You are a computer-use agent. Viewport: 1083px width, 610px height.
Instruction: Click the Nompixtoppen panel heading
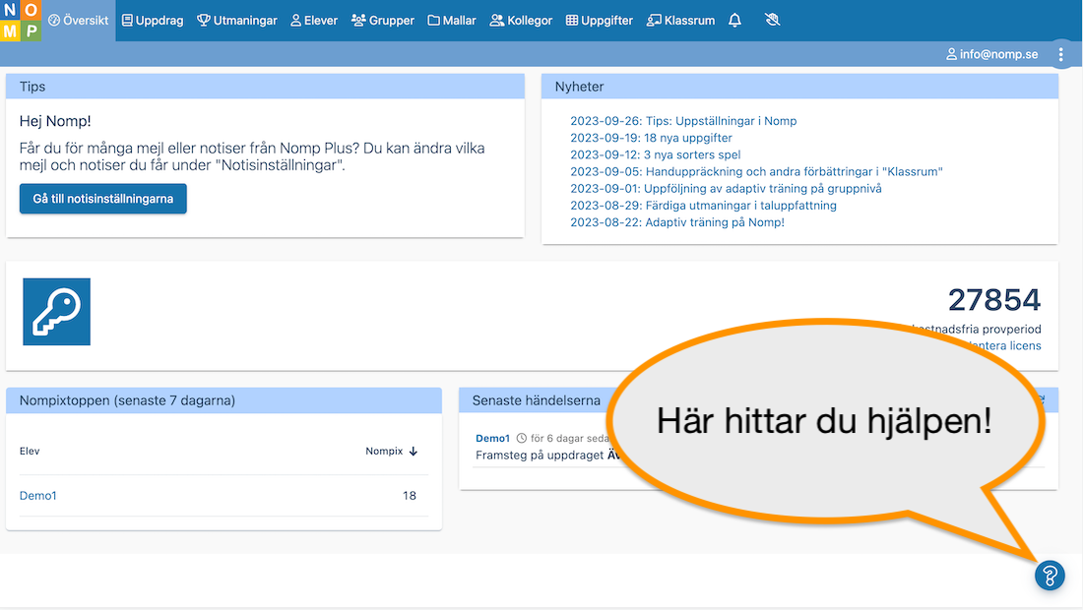pos(127,400)
